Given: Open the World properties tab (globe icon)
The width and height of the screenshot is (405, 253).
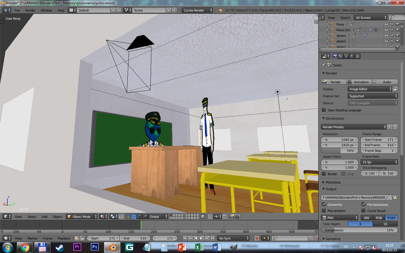Looking at the screenshot, I should coord(352,56).
